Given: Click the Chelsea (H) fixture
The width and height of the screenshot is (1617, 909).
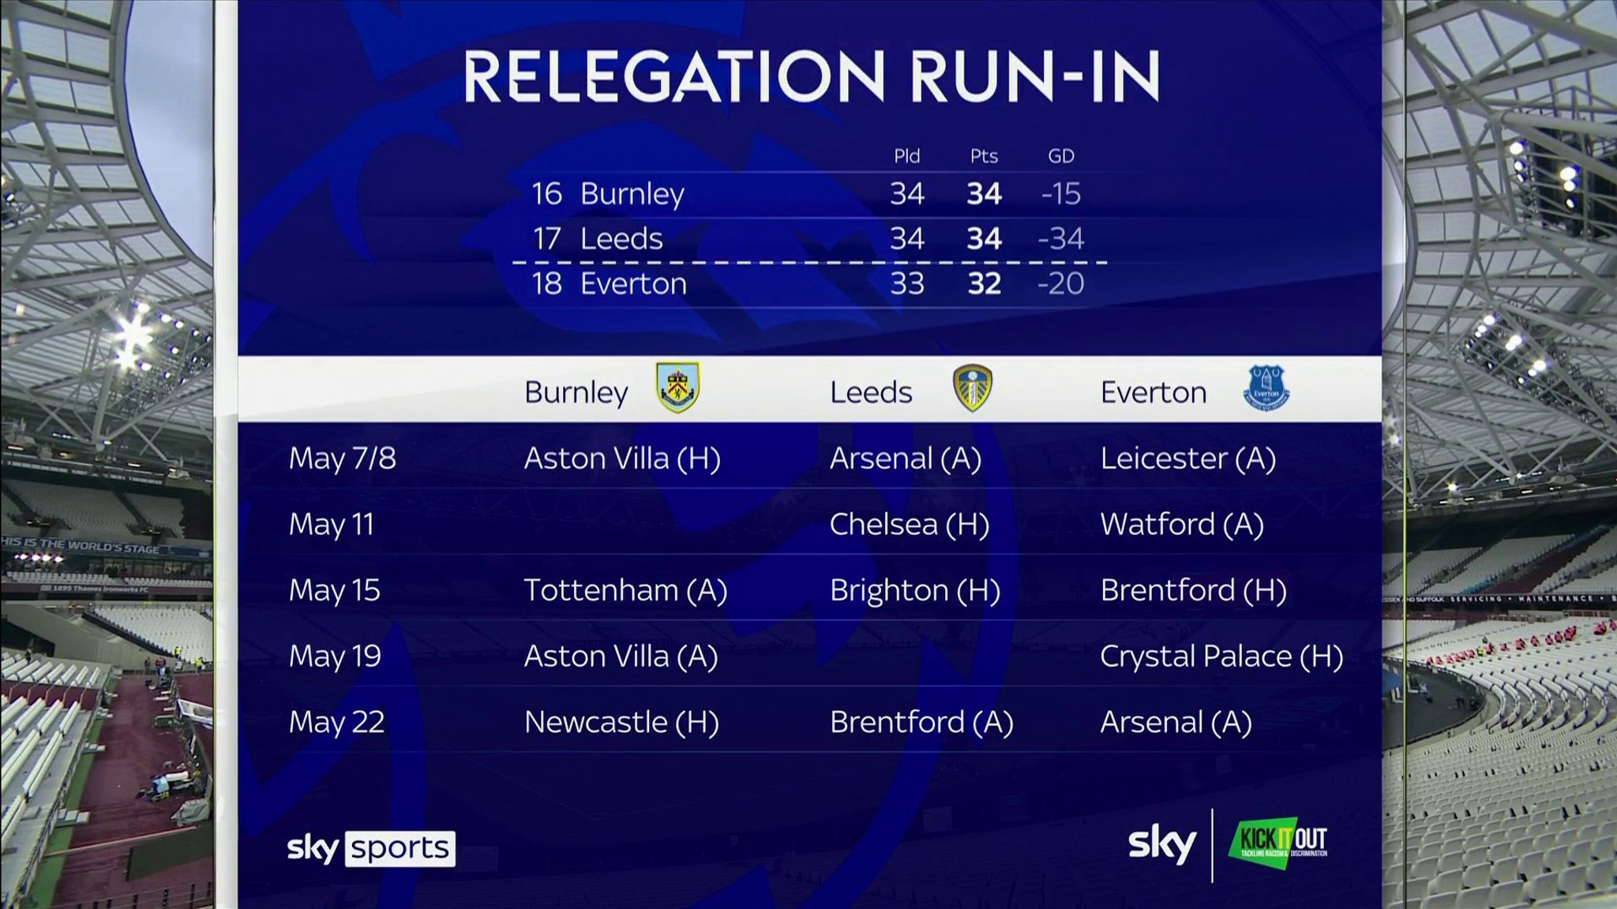Looking at the screenshot, I should 909,525.
